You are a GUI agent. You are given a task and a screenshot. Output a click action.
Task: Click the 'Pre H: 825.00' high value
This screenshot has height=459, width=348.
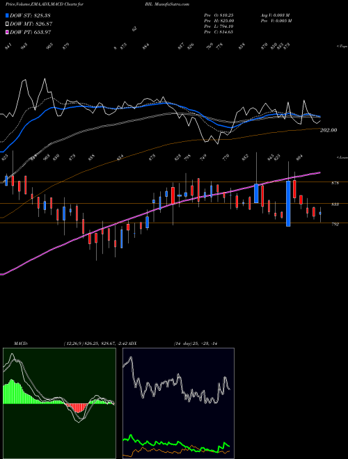[219, 21]
